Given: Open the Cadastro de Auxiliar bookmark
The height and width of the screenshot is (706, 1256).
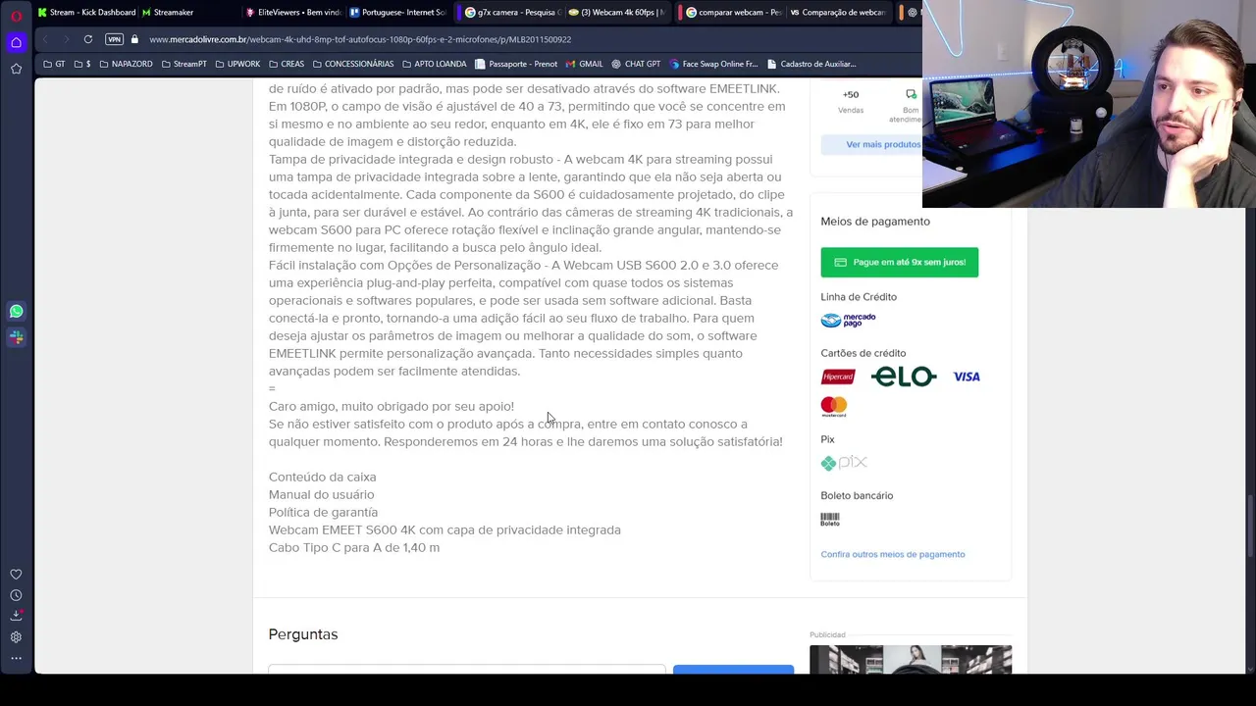Looking at the screenshot, I should (x=811, y=64).
